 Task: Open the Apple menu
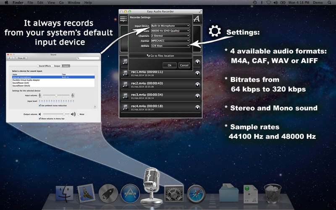[6, 3]
